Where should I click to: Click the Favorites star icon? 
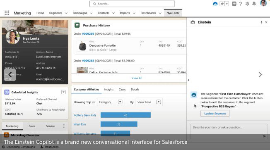[x=222, y=4]
